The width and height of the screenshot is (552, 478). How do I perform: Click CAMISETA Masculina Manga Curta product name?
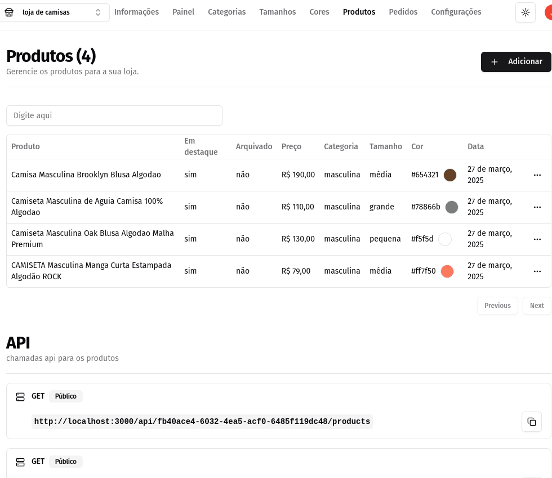(91, 271)
